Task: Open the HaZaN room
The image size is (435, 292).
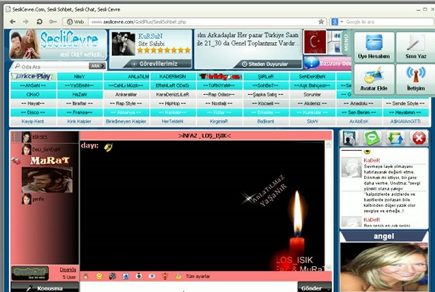Action: tap(79, 94)
